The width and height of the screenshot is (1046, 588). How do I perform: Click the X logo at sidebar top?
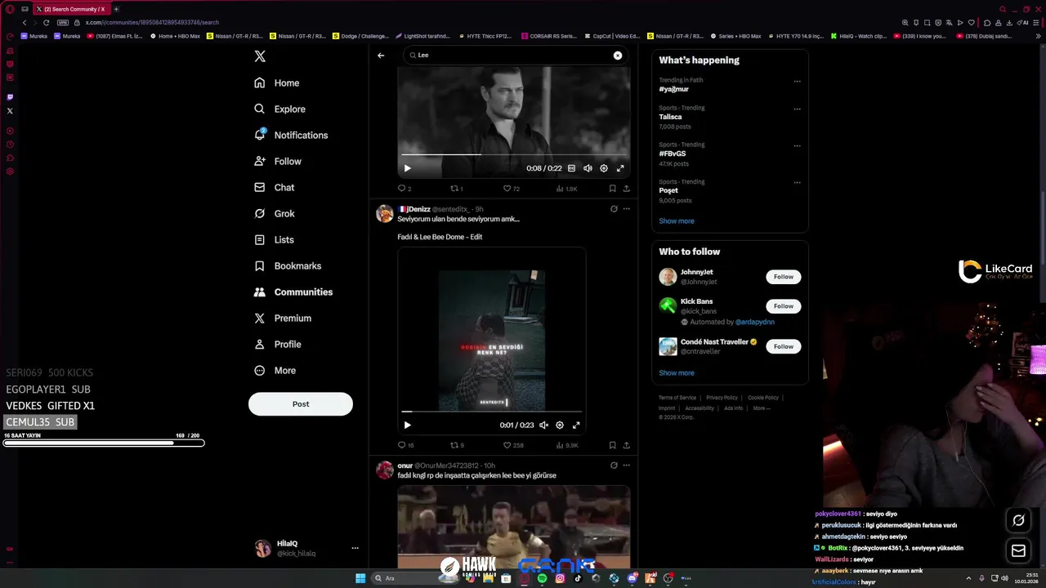tap(260, 56)
